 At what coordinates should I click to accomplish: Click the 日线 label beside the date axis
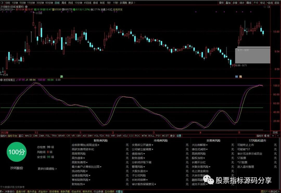275,132
